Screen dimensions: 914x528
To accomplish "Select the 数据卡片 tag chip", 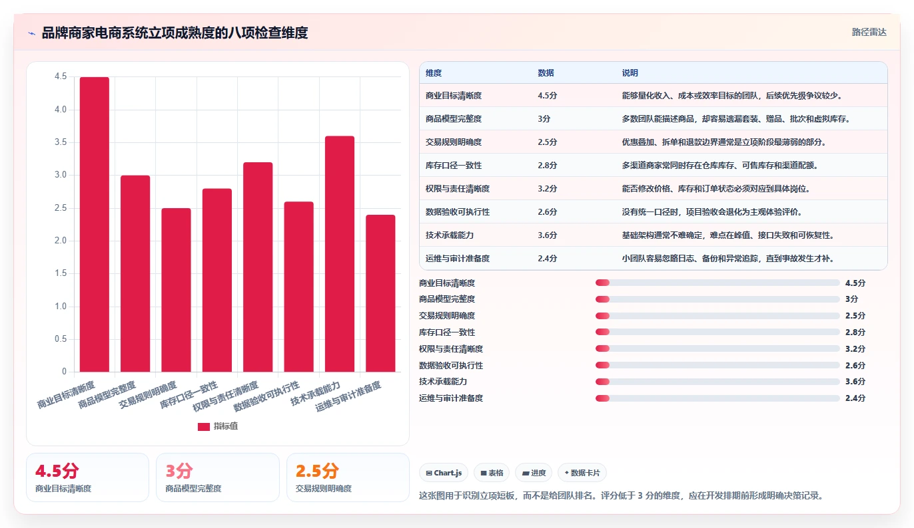I will coord(582,473).
